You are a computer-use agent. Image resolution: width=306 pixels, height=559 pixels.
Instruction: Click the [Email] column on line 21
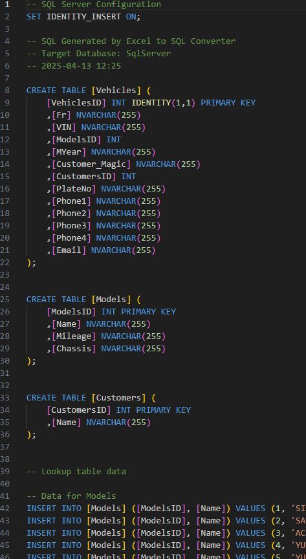pyautogui.click(x=69, y=250)
